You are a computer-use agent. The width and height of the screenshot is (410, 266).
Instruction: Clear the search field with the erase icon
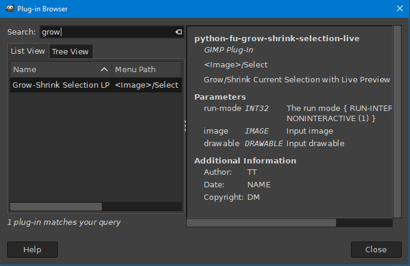click(x=179, y=32)
